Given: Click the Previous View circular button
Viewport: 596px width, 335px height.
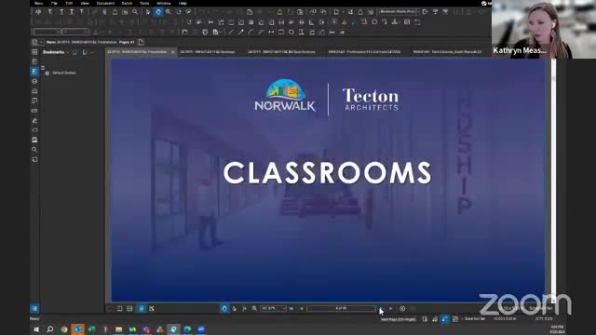Looking at the screenshot, I should [402, 309].
